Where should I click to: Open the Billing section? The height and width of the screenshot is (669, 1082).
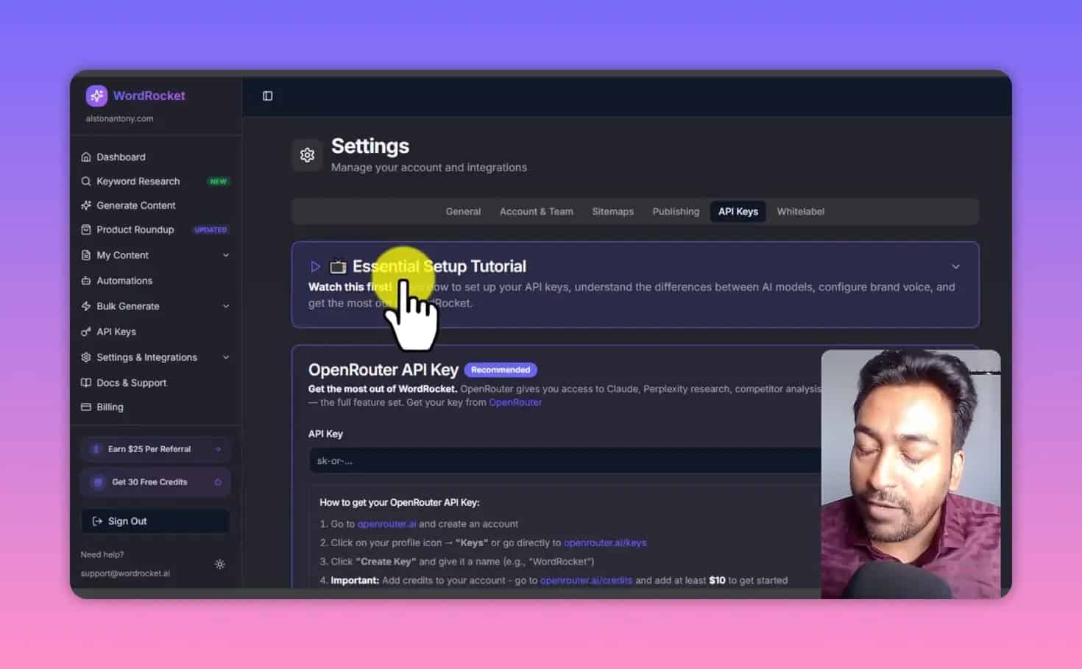tap(110, 407)
